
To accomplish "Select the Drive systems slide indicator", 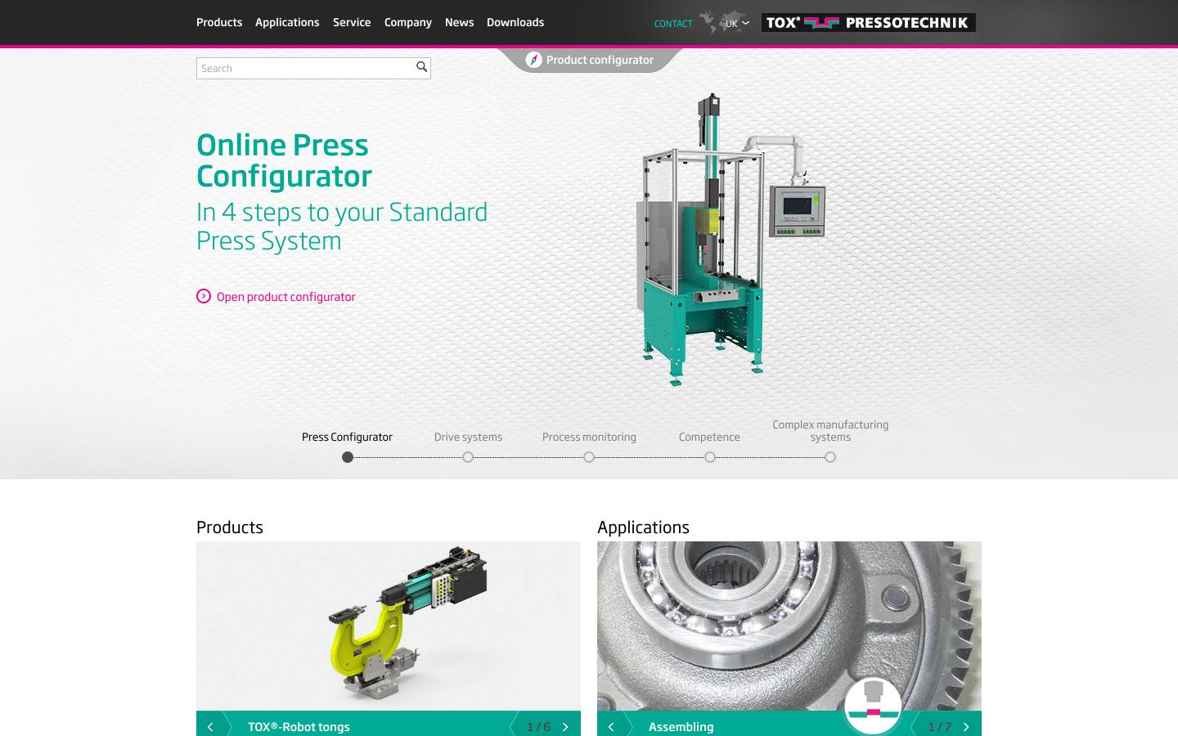I will [468, 457].
